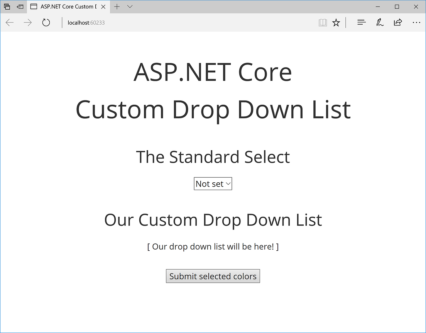Open a new browser tab

point(117,7)
